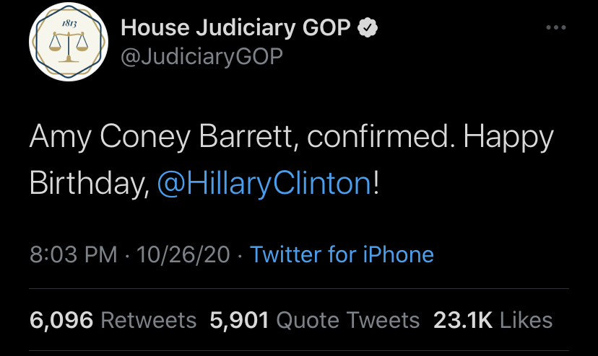Image resolution: width=598 pixels, height=356 pixels.
Task: View the 5,901 Quote Tweets list
Action: click(315, 320)
